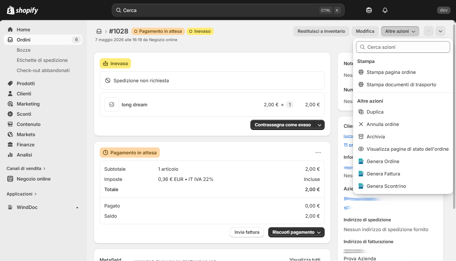This screenshot has height=261, width=456.
Task: Open the Altre azioni dropdown
Action: pyautogui.click(x=400, y=31)
